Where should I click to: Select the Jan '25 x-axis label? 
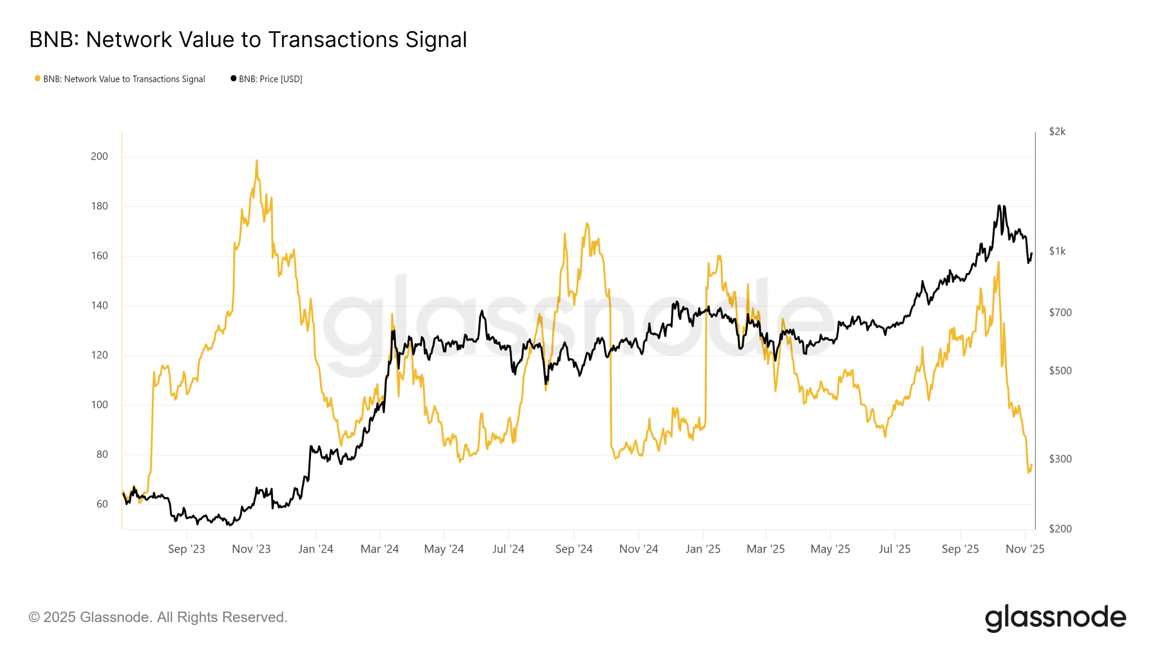tap(703, 549)
